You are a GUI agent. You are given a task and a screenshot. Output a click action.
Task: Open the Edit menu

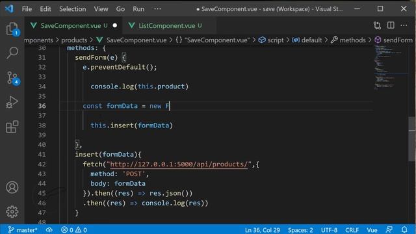click(45, 9)
